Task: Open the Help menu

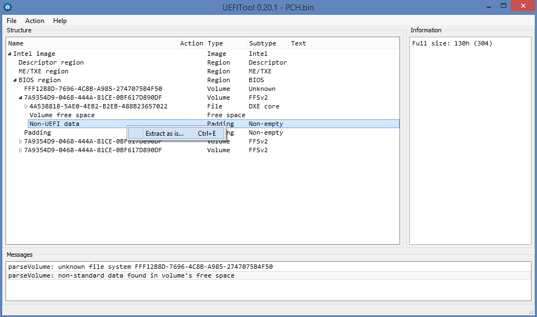Action: [x=60, y=21]
